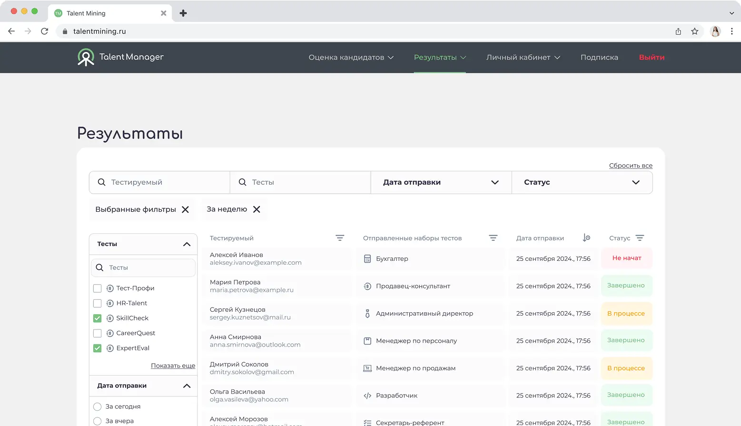This screenshot has width=741, height=426.
Task: Click Завершено status for Ольга Васильева
Action: pos(627,395)
